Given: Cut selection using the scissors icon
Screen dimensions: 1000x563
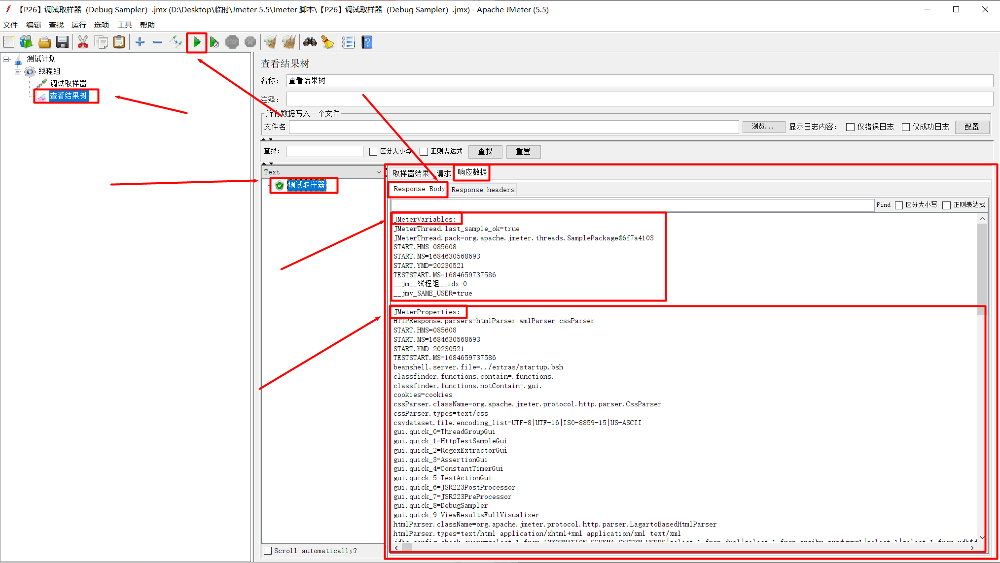Looking at the screenshot, I should coord(83,42).
